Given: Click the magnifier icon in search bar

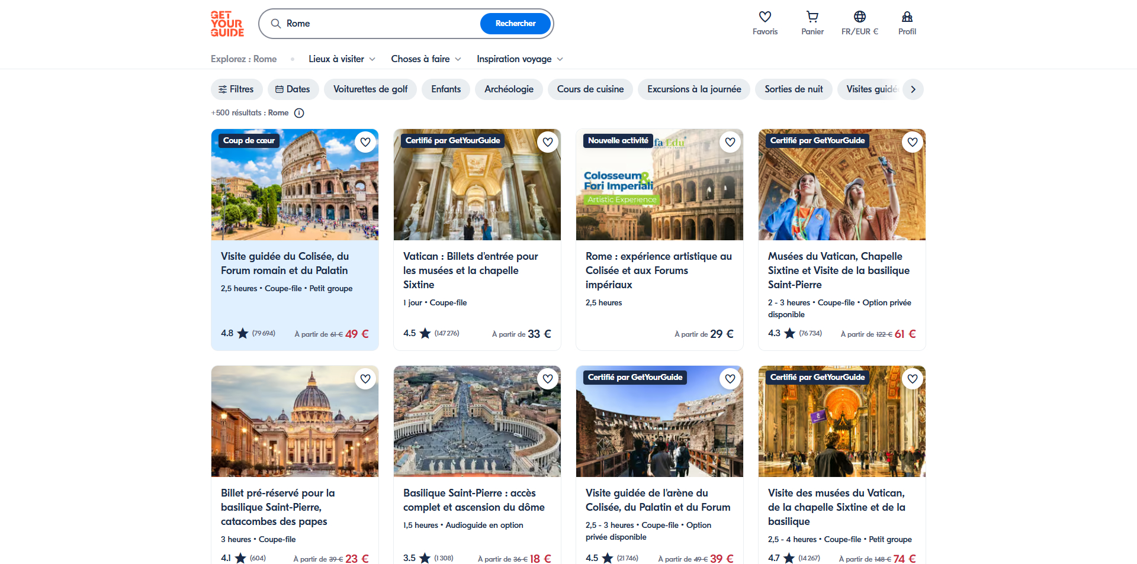Looking at the screenshot, I should tap(276, 24).
